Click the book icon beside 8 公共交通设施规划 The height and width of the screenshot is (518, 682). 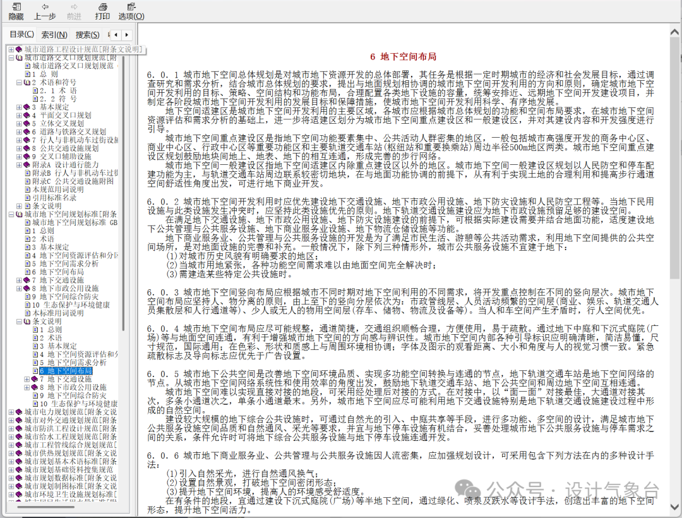(x=27, y=148)
